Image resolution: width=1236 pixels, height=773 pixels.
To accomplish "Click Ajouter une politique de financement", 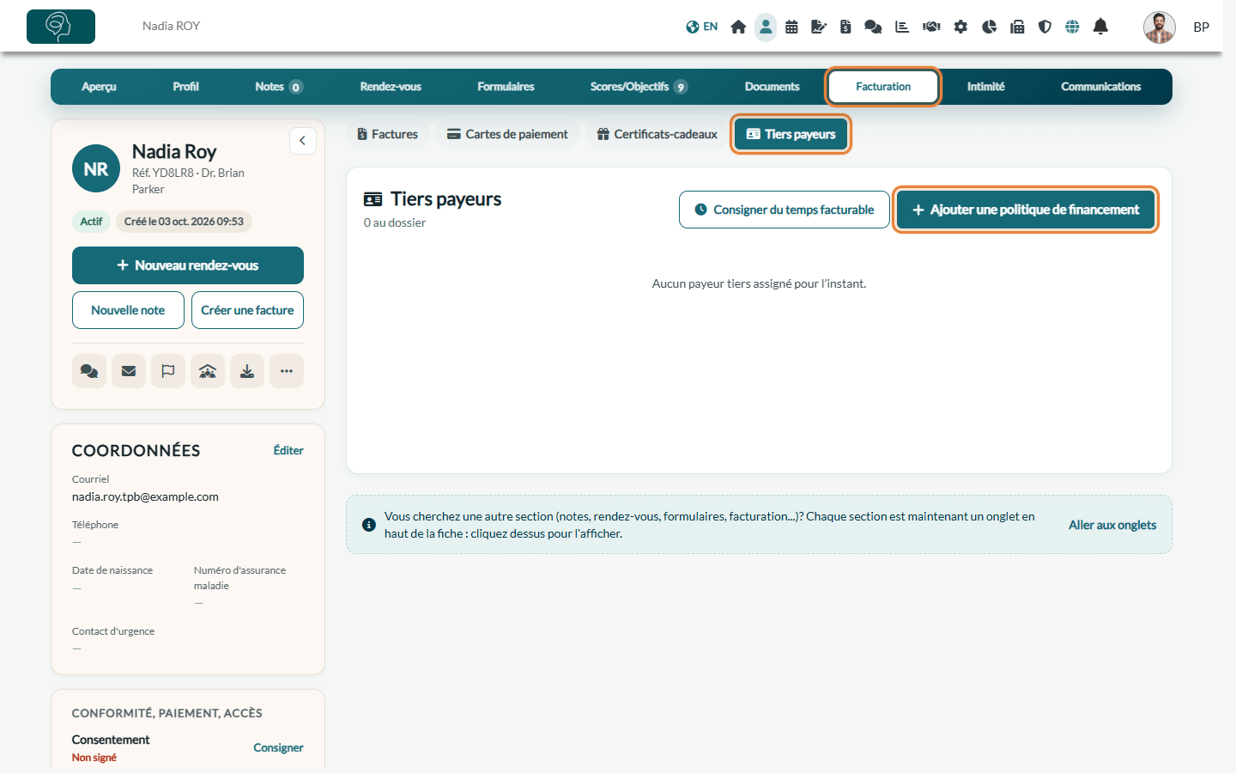I will (1026, 210).
